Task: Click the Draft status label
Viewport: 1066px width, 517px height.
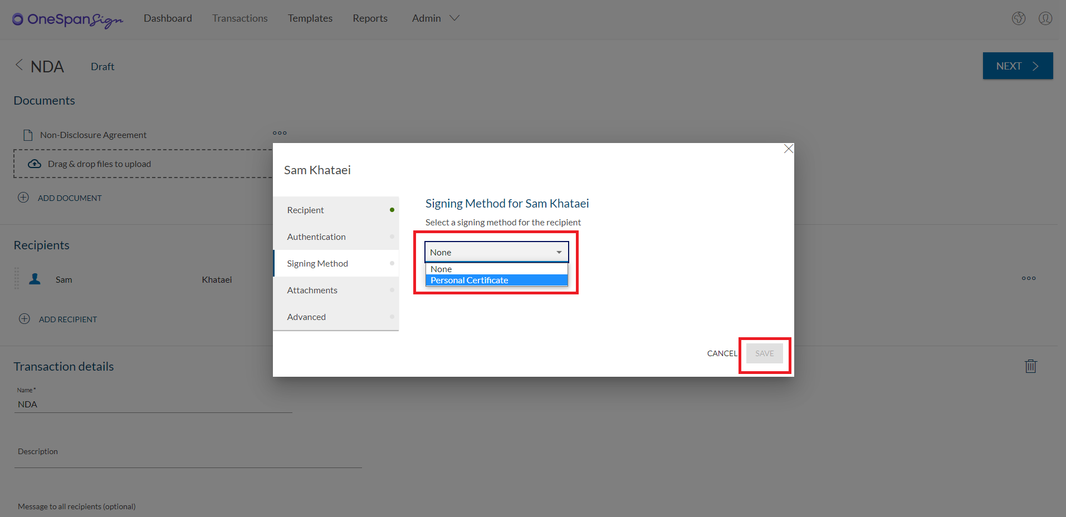Action: pyautogui.click(x=102, y=67)
